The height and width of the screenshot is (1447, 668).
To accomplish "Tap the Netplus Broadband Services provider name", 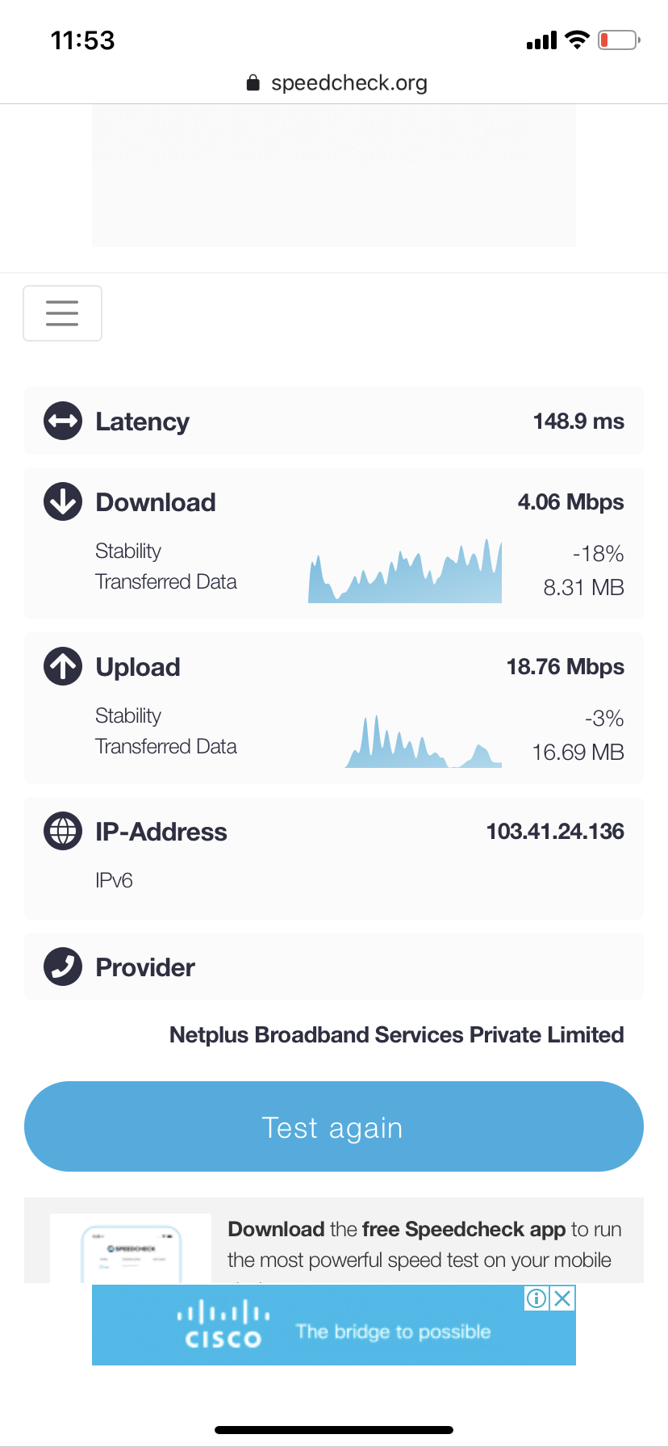I will tap(396, 1035).
